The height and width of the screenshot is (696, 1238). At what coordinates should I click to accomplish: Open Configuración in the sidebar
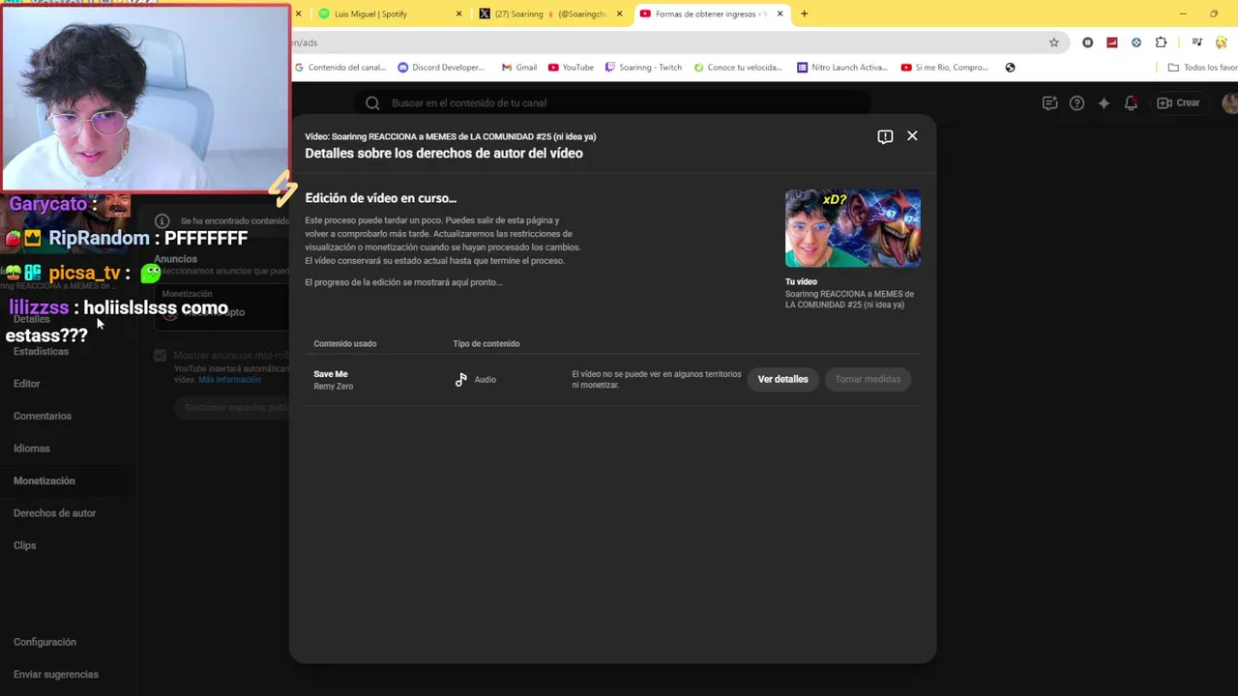click(x=44, y=642)
